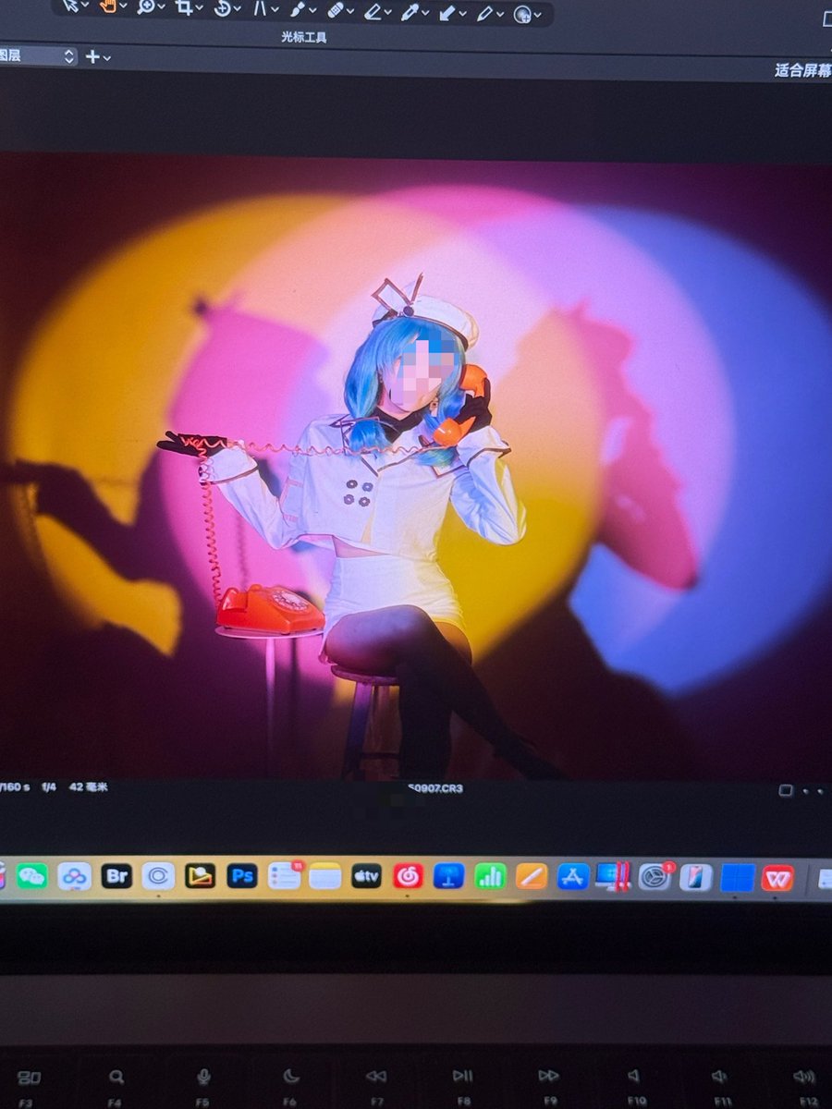Launch Keynote from the Dock
This screenshot has height=1109, width=832.
pos(448,876)
